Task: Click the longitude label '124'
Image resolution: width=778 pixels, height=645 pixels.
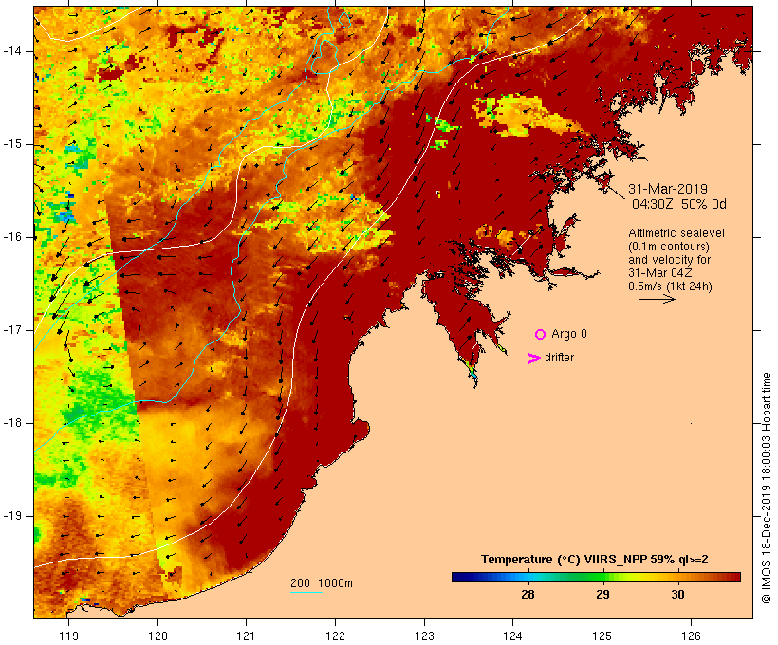Action: [x=513, y=636]
